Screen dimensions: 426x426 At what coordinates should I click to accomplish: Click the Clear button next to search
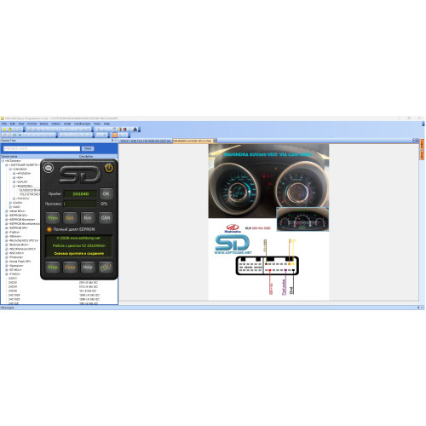(x=88, y=148)
